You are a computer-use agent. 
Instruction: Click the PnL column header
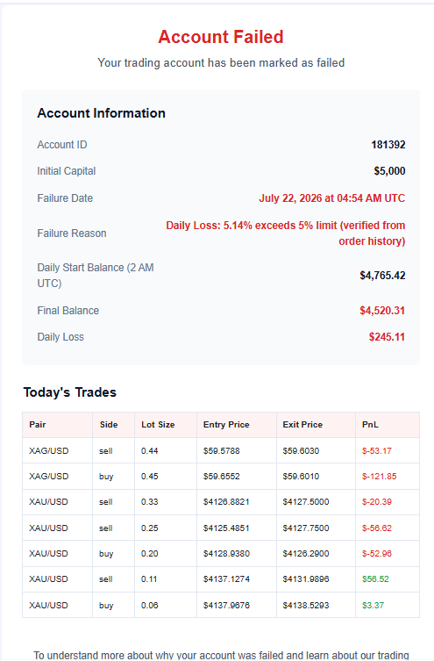tap(370, 425)
